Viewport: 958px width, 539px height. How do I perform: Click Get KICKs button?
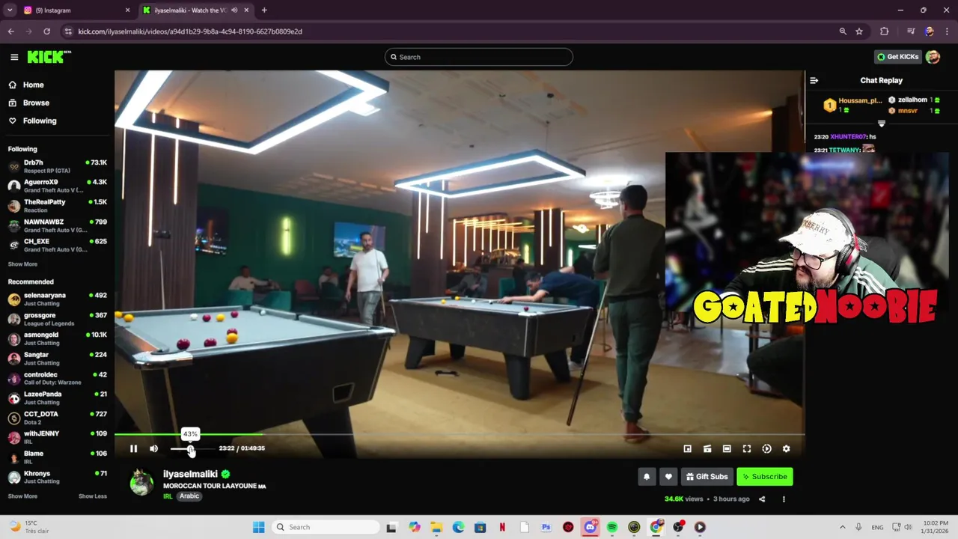pos(897,57)
